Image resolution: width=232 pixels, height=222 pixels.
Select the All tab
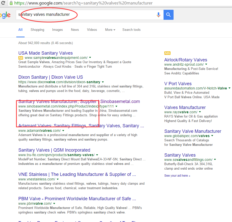[x=20, y=30]
